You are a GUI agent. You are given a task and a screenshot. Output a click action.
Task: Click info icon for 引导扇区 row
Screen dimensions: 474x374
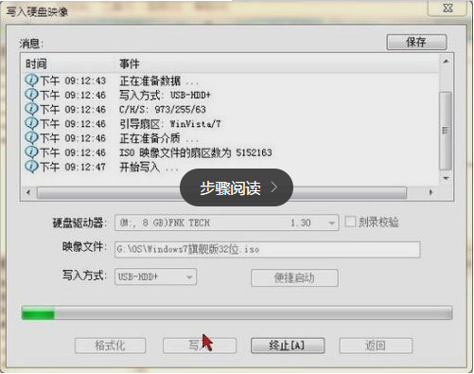click(x=31, y=123)
